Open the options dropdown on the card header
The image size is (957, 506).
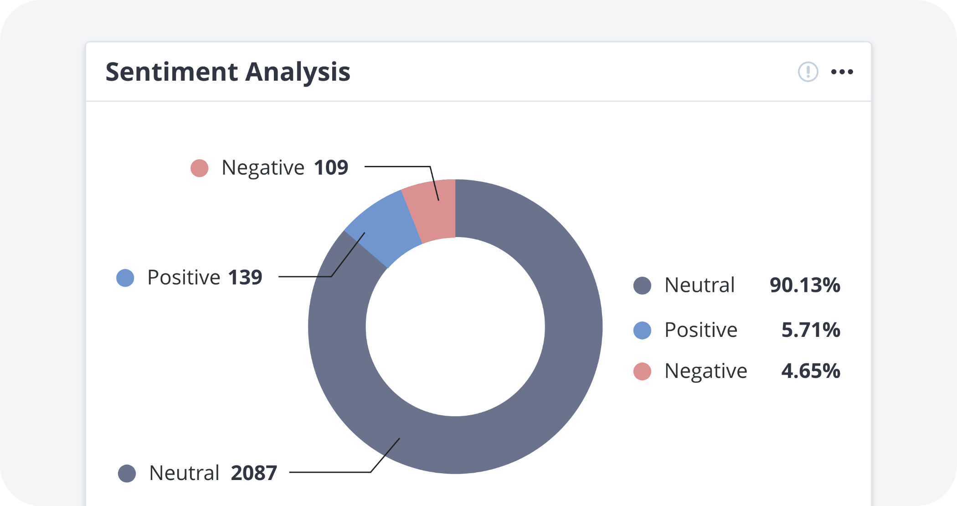tap(842, 72)
